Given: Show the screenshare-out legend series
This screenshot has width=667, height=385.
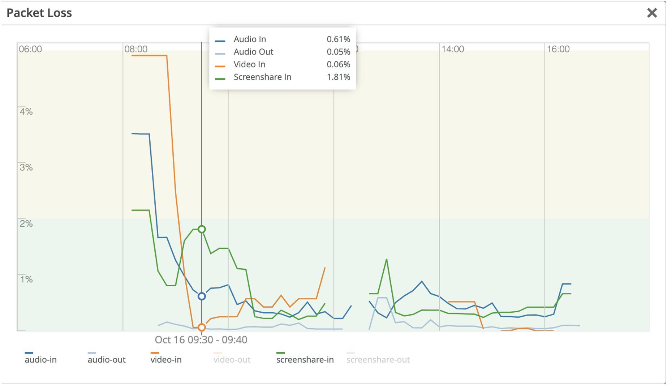Looking at the screenshot, I should tap(378, 360).
